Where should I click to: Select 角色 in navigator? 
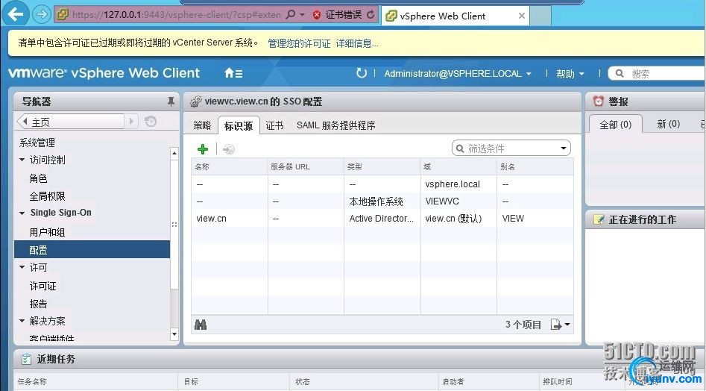(x=38, y=178)
